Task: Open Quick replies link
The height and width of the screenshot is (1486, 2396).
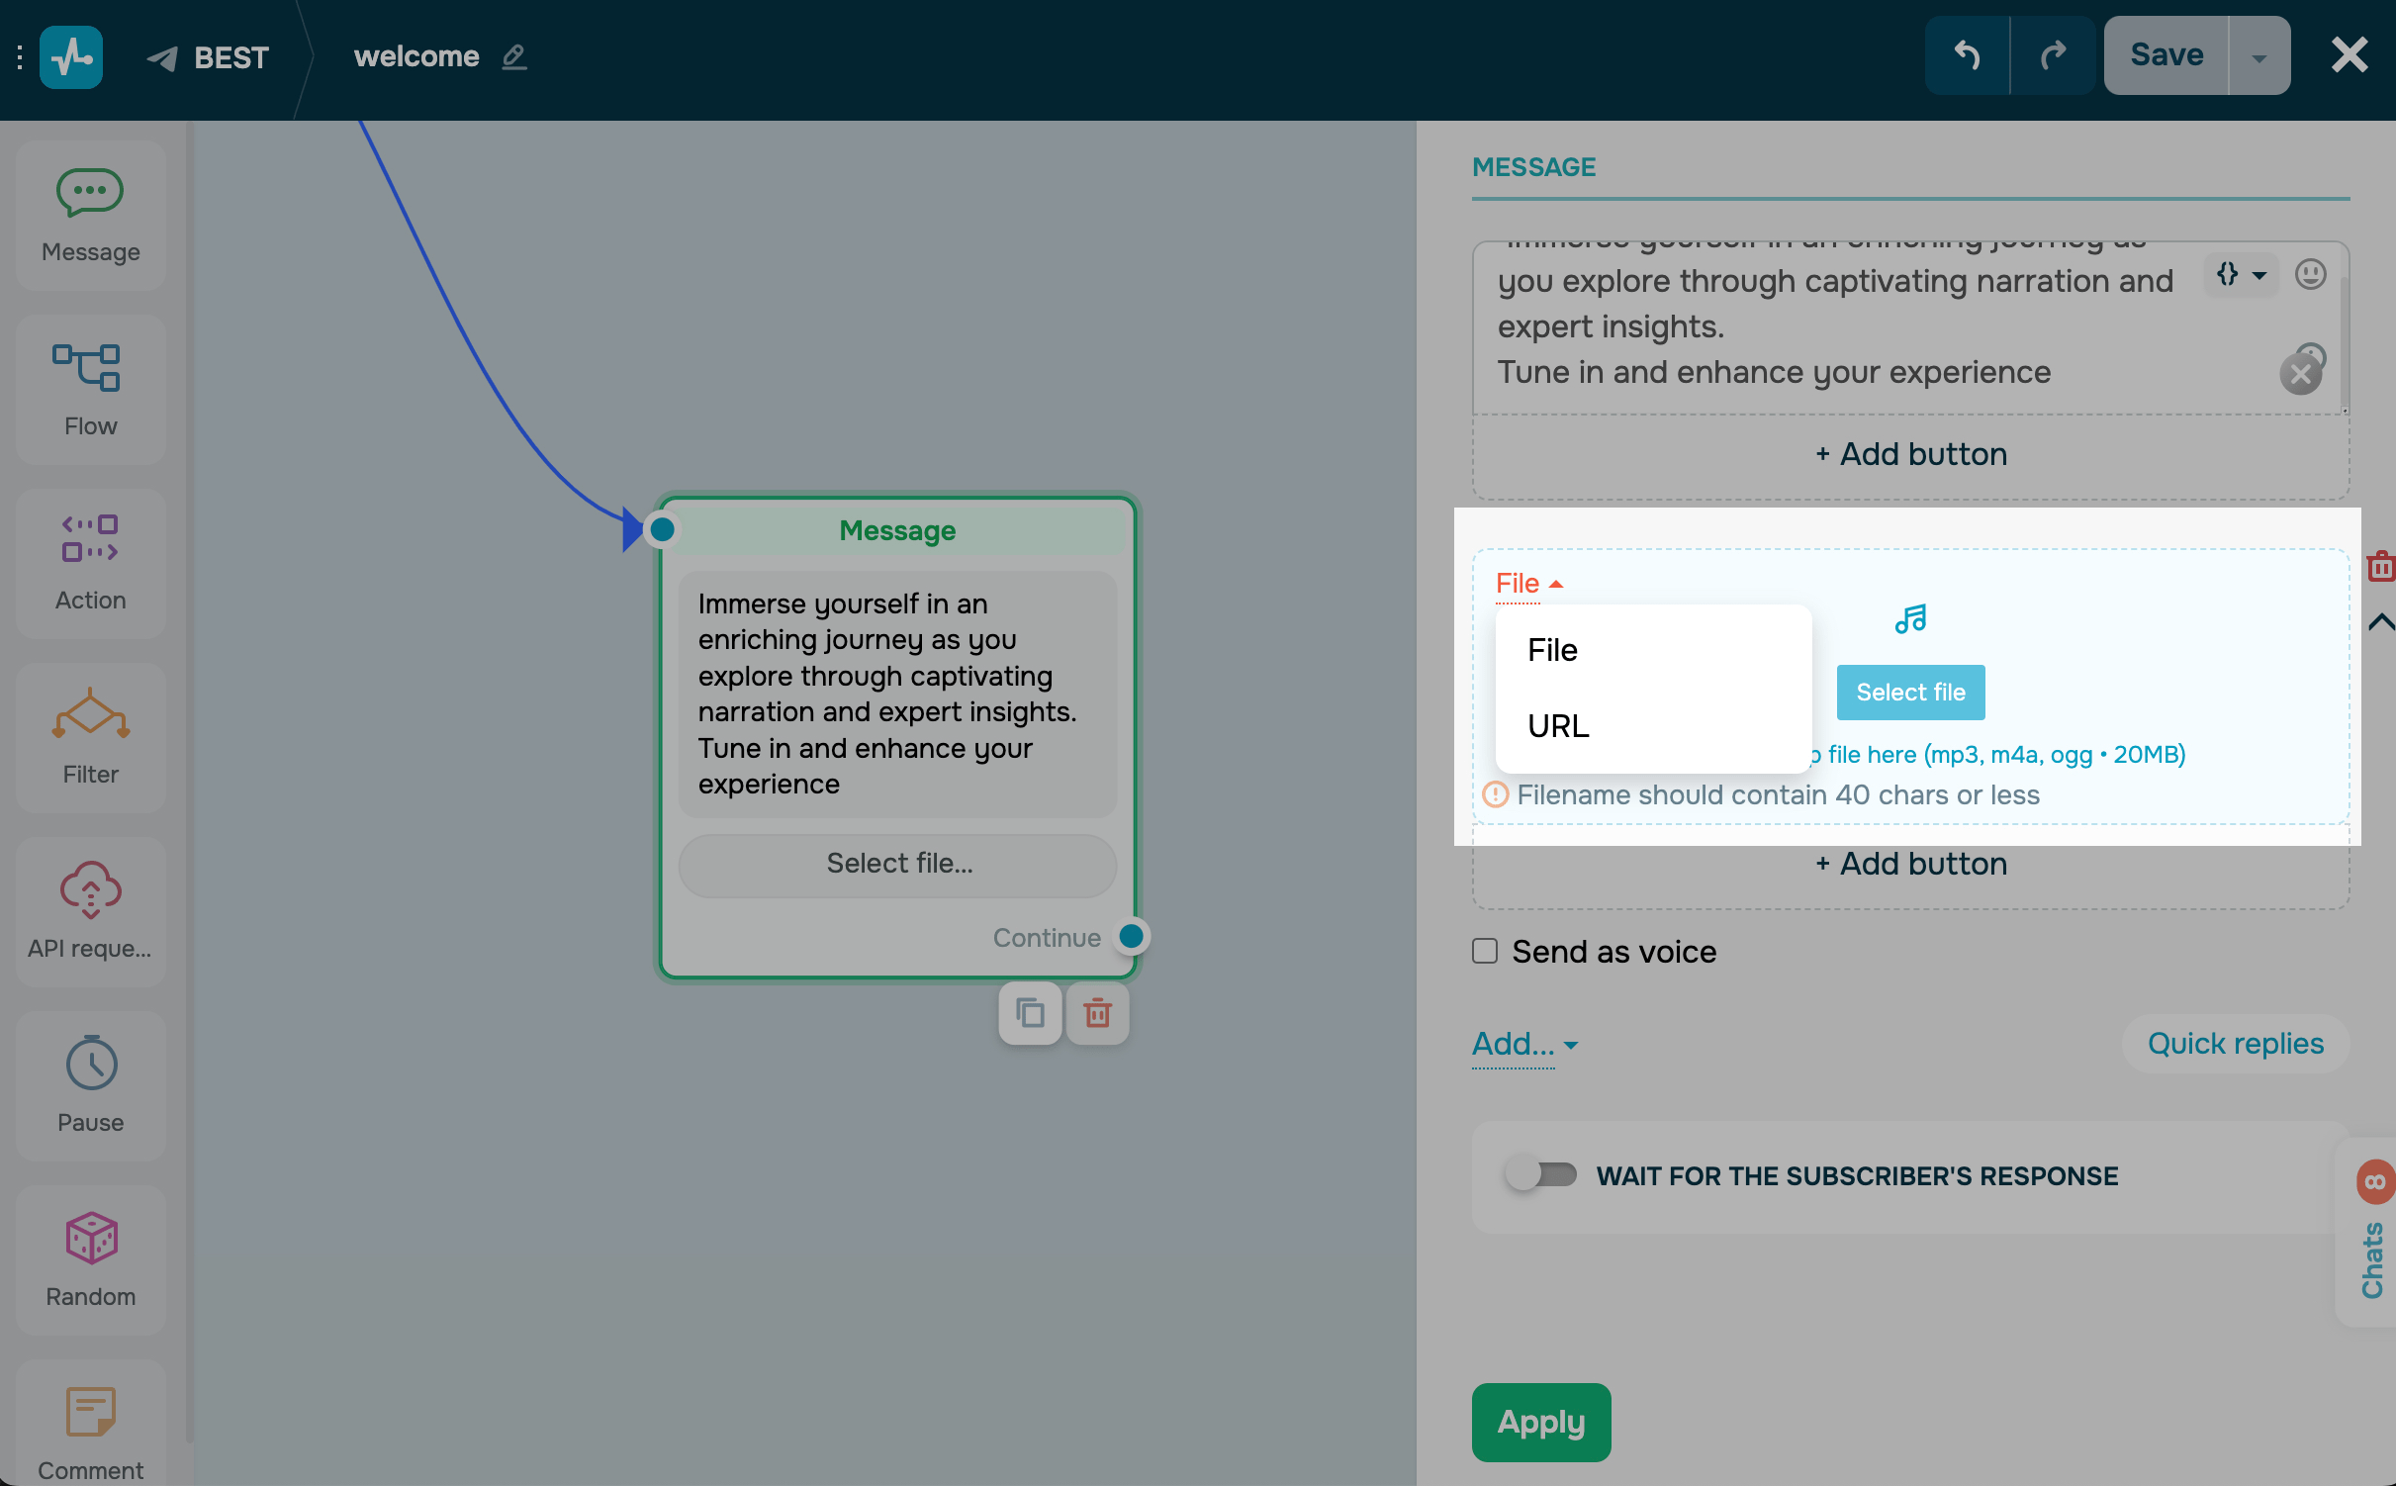Action: 2235,1044
